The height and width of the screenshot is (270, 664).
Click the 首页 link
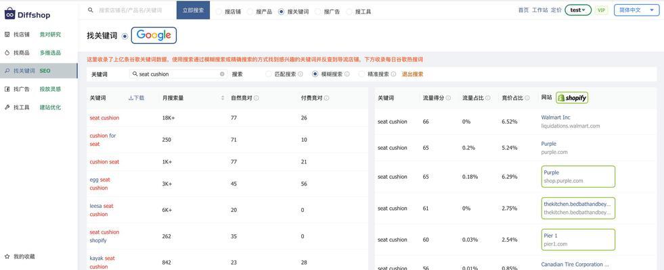coord(523,10)
